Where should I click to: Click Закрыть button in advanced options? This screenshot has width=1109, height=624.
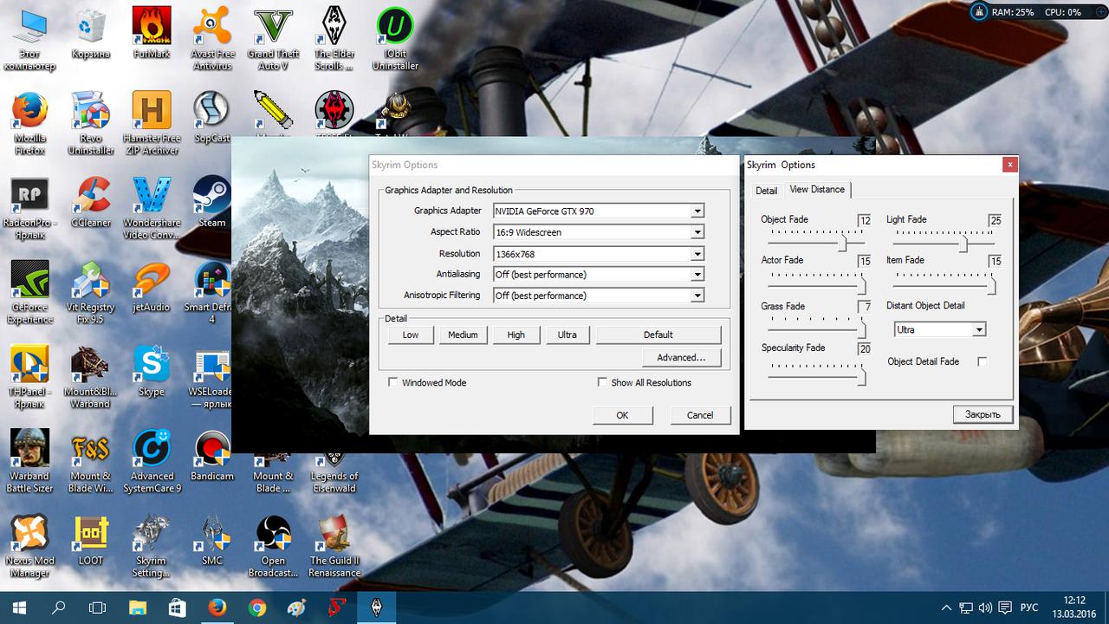[x=983, y=414]
